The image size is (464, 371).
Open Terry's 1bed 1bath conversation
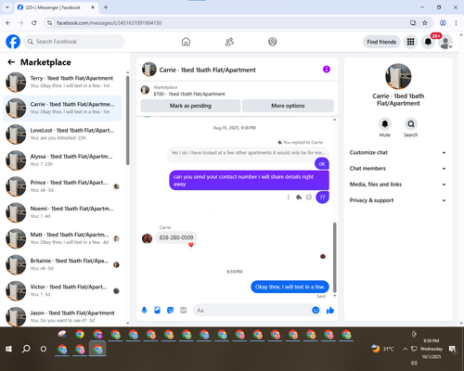(62, 82)
